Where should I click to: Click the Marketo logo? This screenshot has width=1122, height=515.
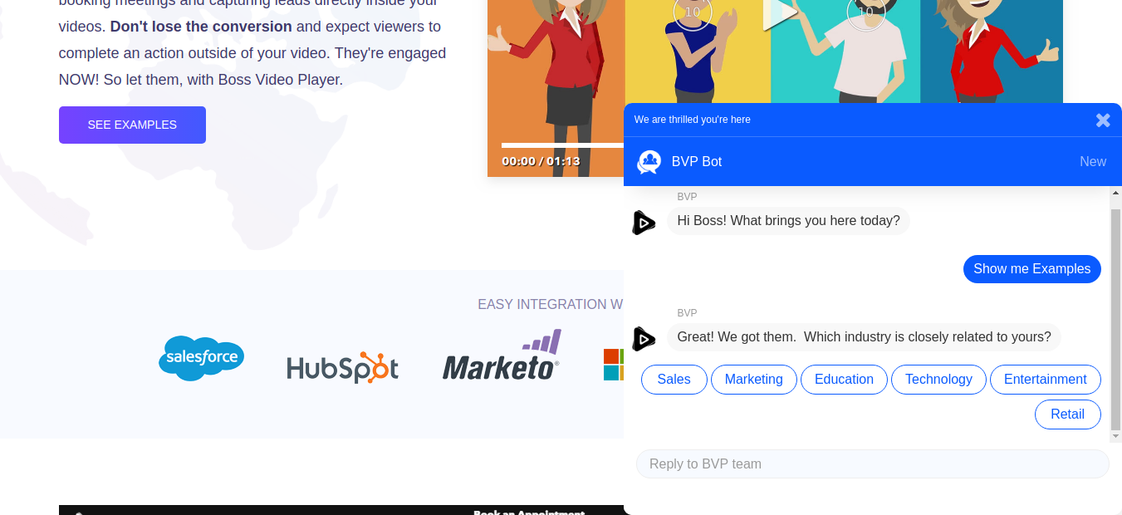click(x=502, y=356)
